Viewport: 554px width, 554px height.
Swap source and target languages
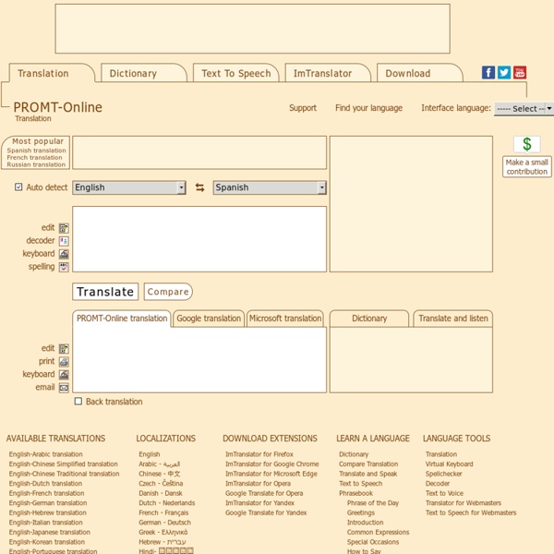199,187
